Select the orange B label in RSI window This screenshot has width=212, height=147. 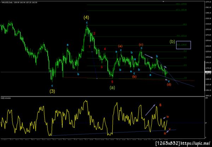click(160, 105)
